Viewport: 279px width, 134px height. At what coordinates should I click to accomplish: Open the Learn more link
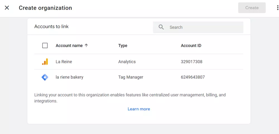click(x=139, y=109)
